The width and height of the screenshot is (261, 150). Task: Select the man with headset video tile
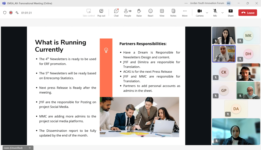coord(248,72)
